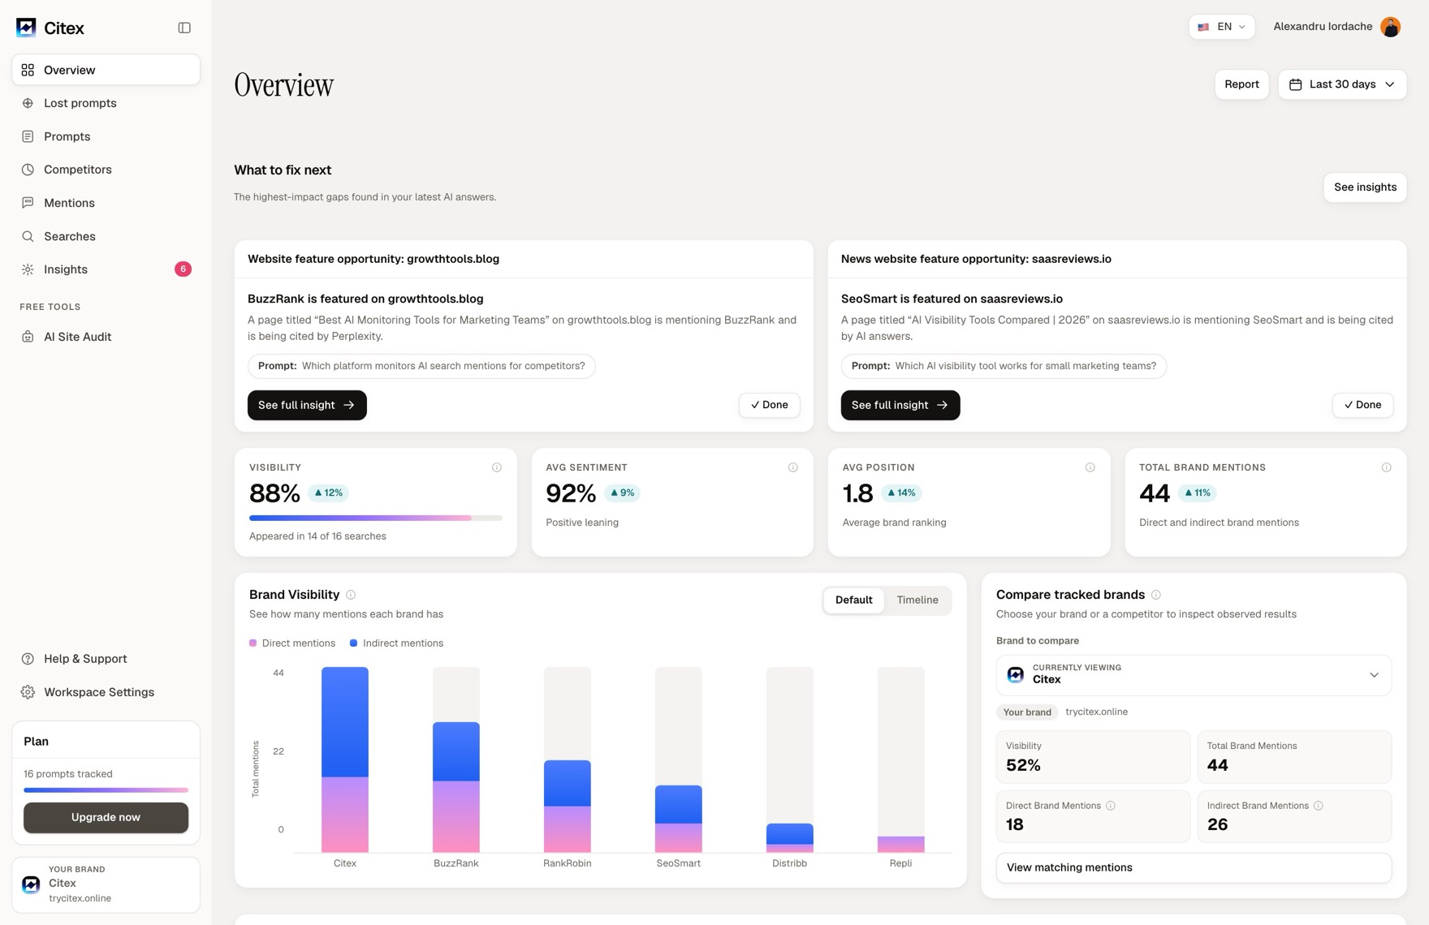Switch chart to Default view
Screen dimensions: 1429x925
853,600
